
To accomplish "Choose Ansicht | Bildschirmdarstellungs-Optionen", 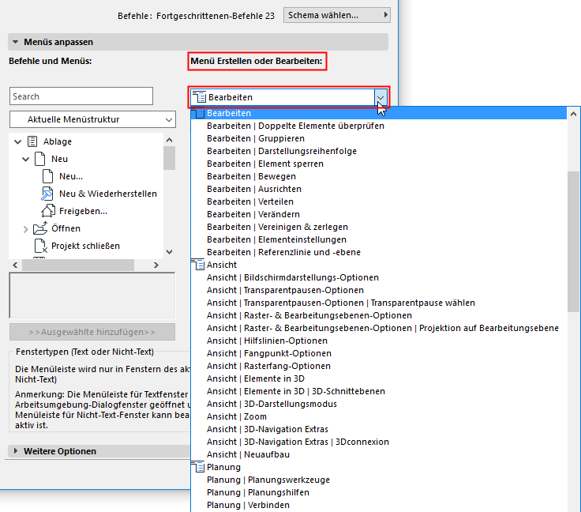I will (x=293, y=277).
